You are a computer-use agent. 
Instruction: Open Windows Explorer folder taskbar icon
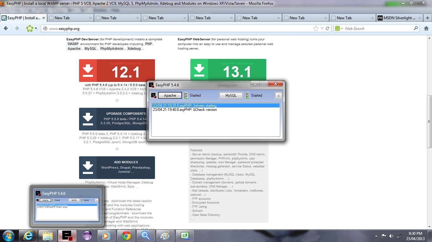[47, 235]
